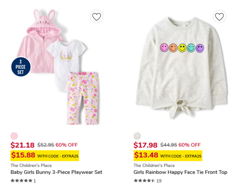The image size is (236, 183).
Task: Open Girls Rainbow Happy Face Tie Front Top link
Action: coord(180,172)
